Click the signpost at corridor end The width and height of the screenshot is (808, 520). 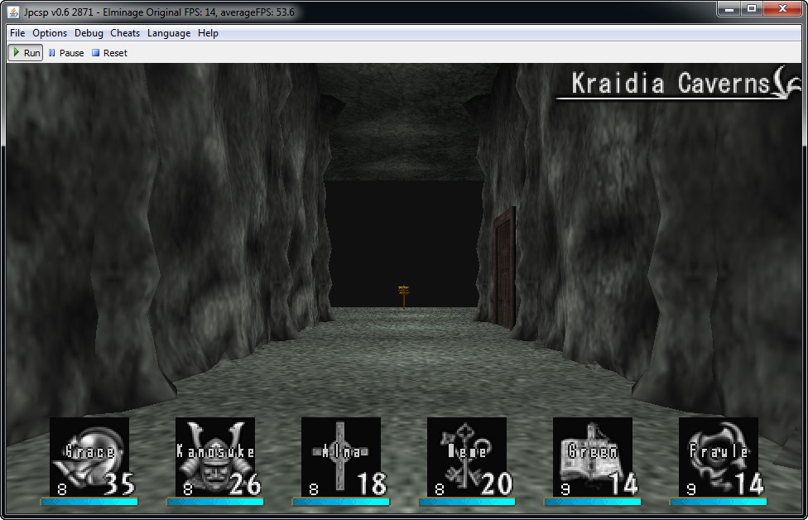click(403, 297)
